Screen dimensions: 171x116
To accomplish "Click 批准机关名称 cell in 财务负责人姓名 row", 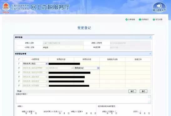I will pos(113,64).
